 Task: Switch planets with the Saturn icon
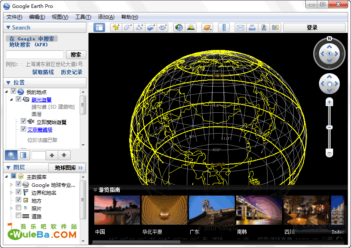tap(207, 27)
